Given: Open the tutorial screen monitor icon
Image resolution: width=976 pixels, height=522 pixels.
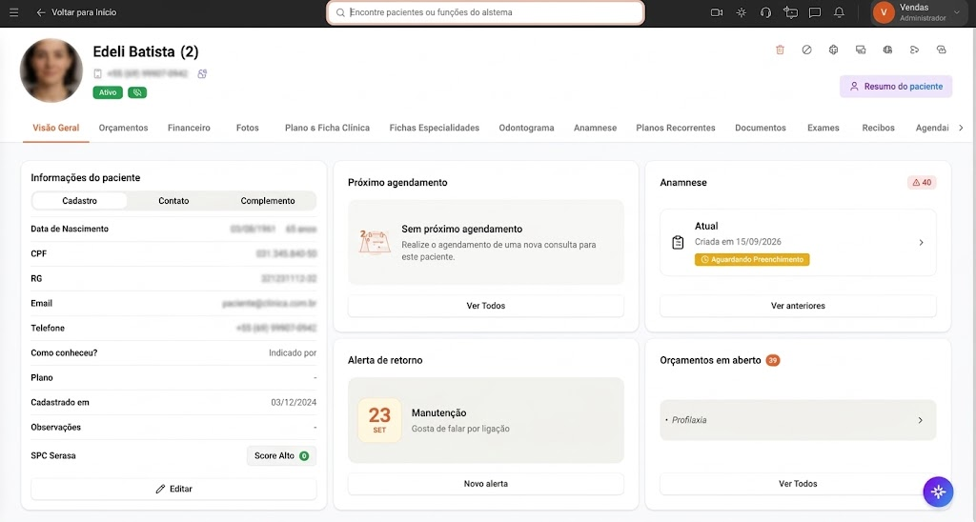Looking at the screenshot, I should (x=790, y=12).
